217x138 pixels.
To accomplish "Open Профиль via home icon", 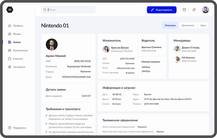I will click(10, 26).
